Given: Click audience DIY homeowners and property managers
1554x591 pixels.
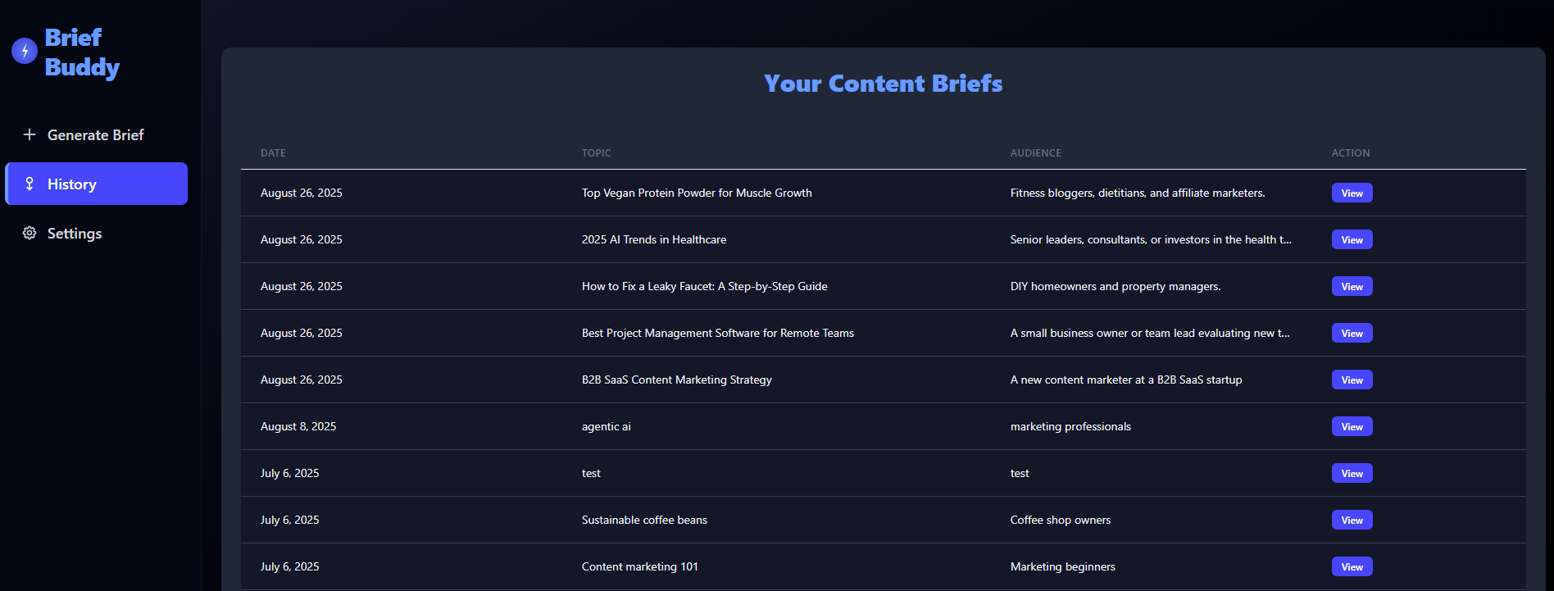Looking at the screenshot, I should click(1116, 286).
